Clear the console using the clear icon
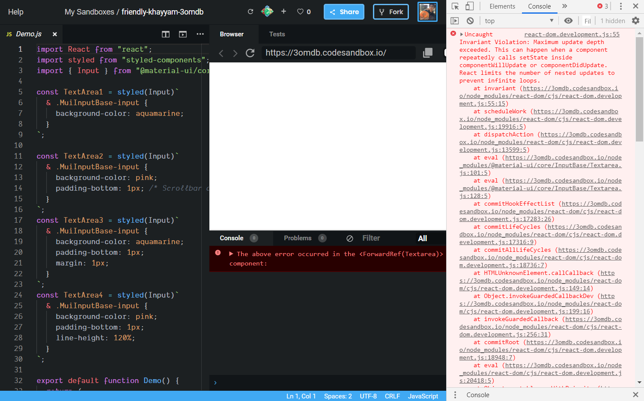Viewport: 644px width, 401px height. coord(470,20)
